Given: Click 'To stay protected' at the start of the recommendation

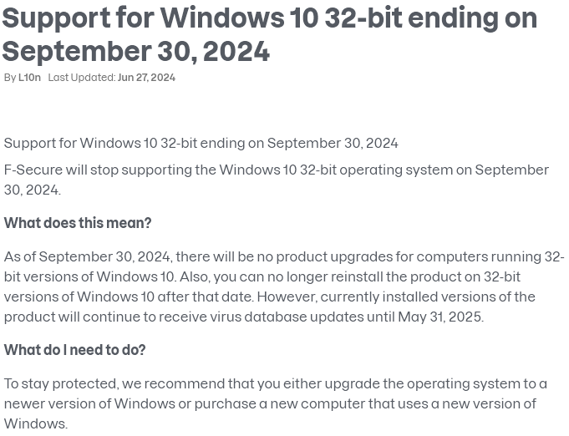Looking at the screenshot, I should point(61,383).
